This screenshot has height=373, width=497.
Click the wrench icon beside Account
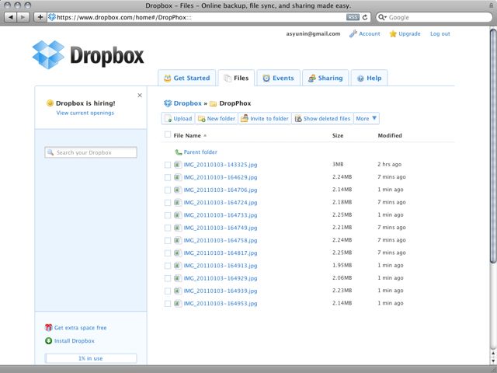[x=353, y=33]
